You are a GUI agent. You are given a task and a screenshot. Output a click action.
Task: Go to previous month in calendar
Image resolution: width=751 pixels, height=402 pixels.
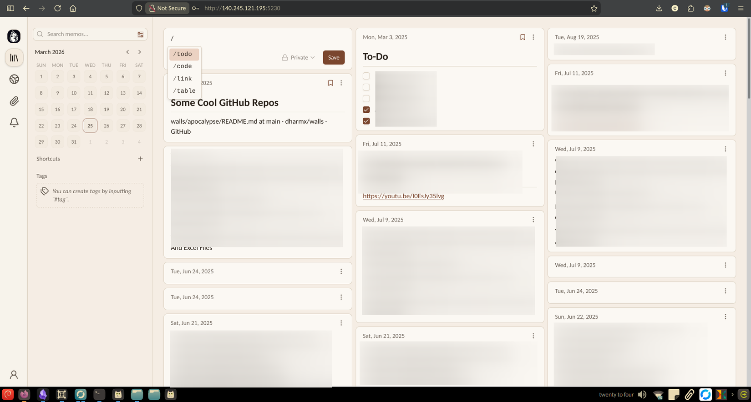127,52
